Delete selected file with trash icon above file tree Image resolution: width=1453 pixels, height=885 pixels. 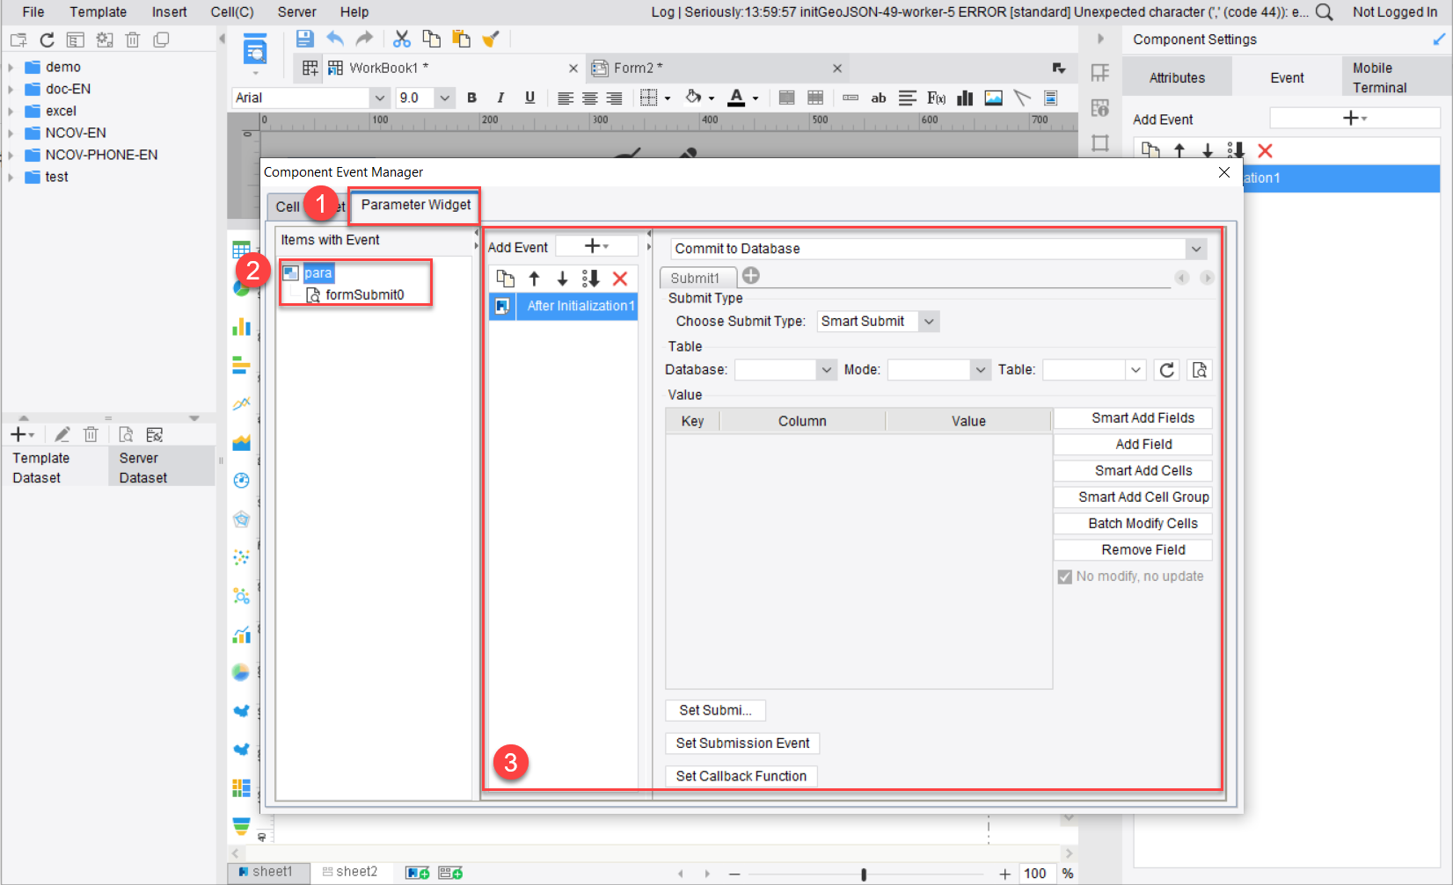(133, 40)
